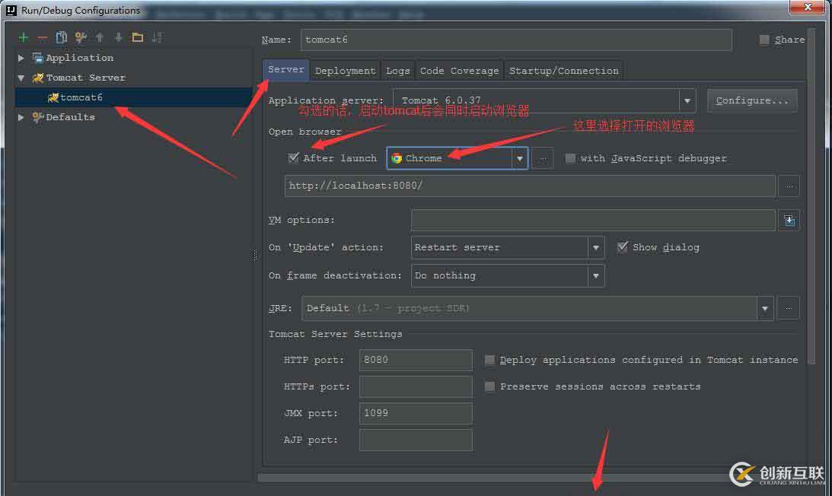Move the configuration up with the up arrow
The height and width of the screenshot is (496, 832).
[x=100, y=37]
